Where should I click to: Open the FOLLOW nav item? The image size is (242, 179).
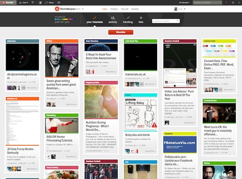point(125,9)
